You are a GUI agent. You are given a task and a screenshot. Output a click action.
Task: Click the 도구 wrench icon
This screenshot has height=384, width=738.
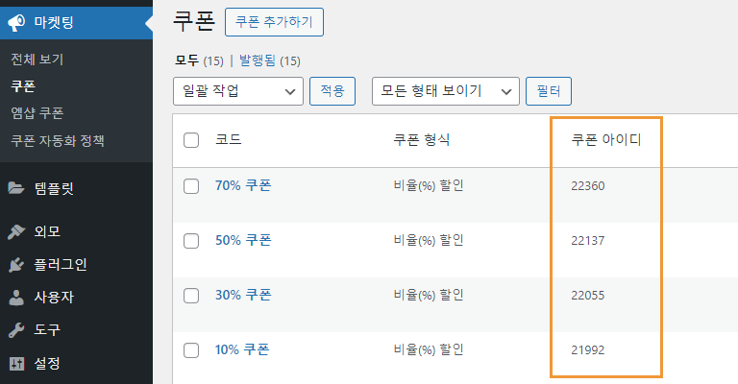[x=16, y=330]
